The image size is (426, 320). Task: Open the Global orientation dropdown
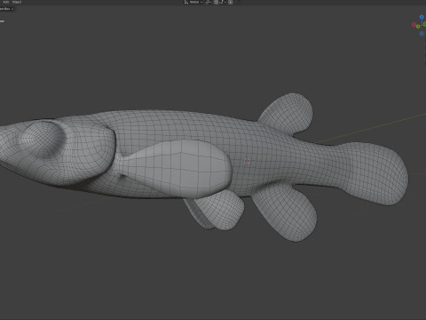tap(196, 2)
